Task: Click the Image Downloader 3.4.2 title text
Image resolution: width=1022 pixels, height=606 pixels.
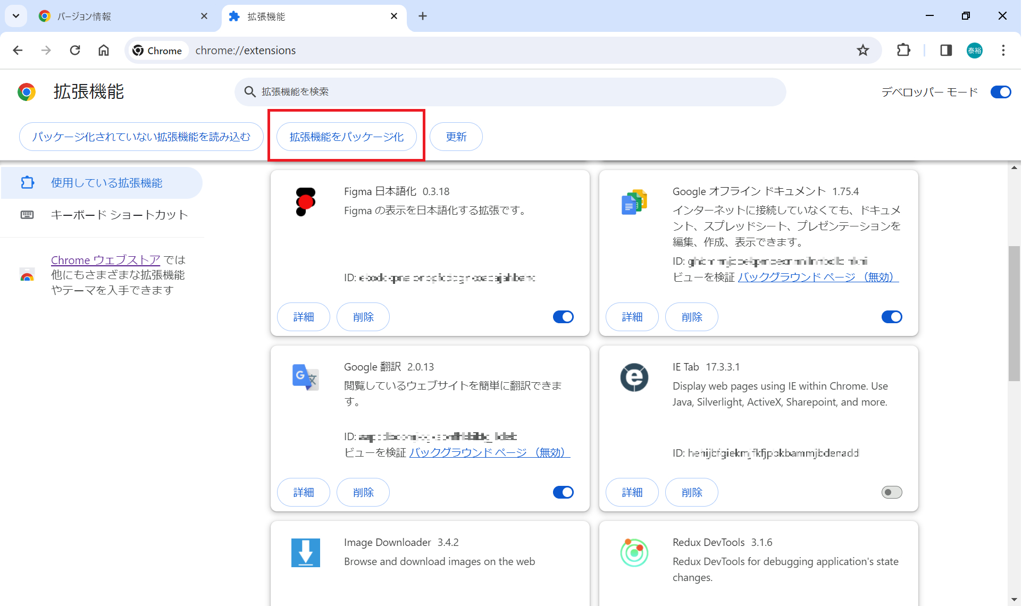Action: [401, 542]
